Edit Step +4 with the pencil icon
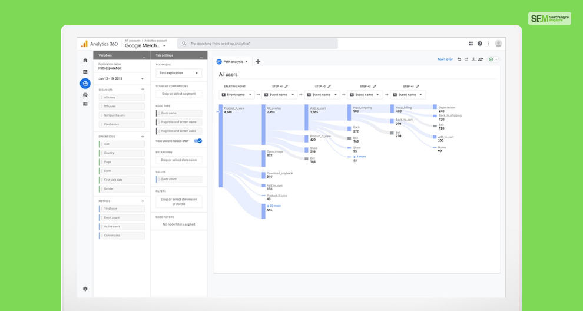The width and height of the screenshot is (583, 311). (x=417, y=87)
